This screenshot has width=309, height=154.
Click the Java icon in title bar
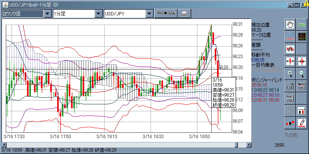click(6, 5)
